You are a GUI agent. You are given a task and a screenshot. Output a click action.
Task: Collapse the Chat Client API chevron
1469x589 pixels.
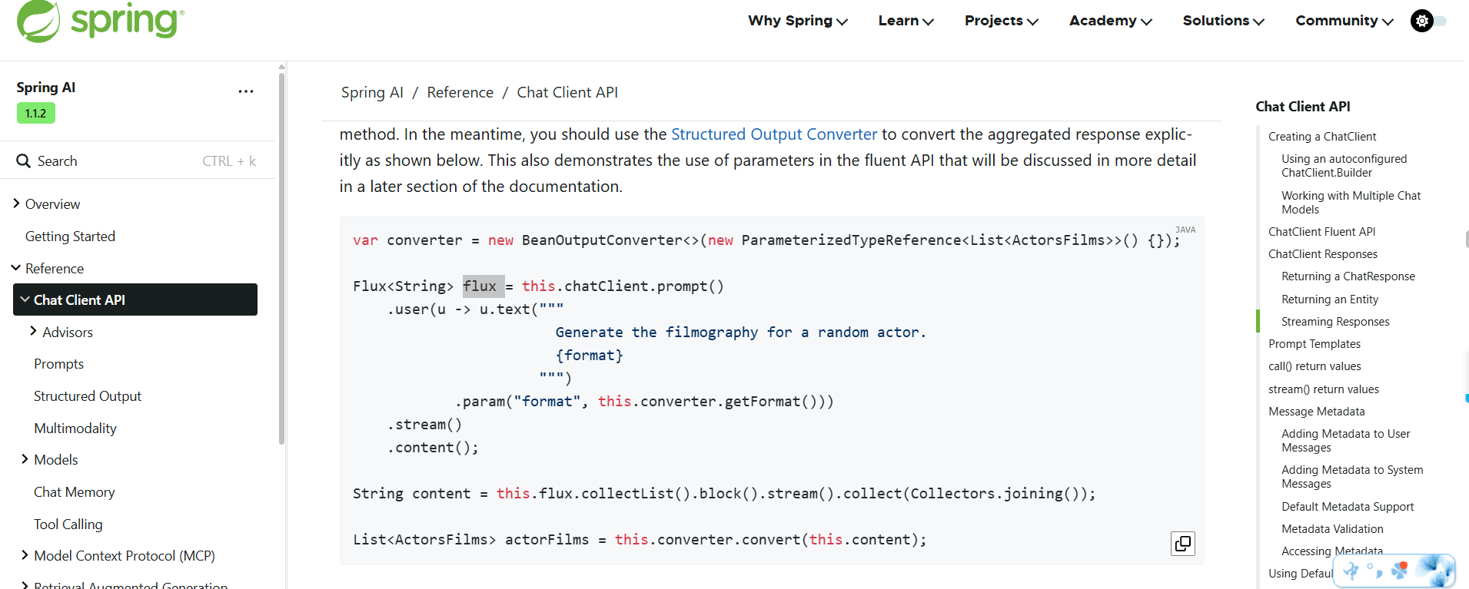coord(25,299)
